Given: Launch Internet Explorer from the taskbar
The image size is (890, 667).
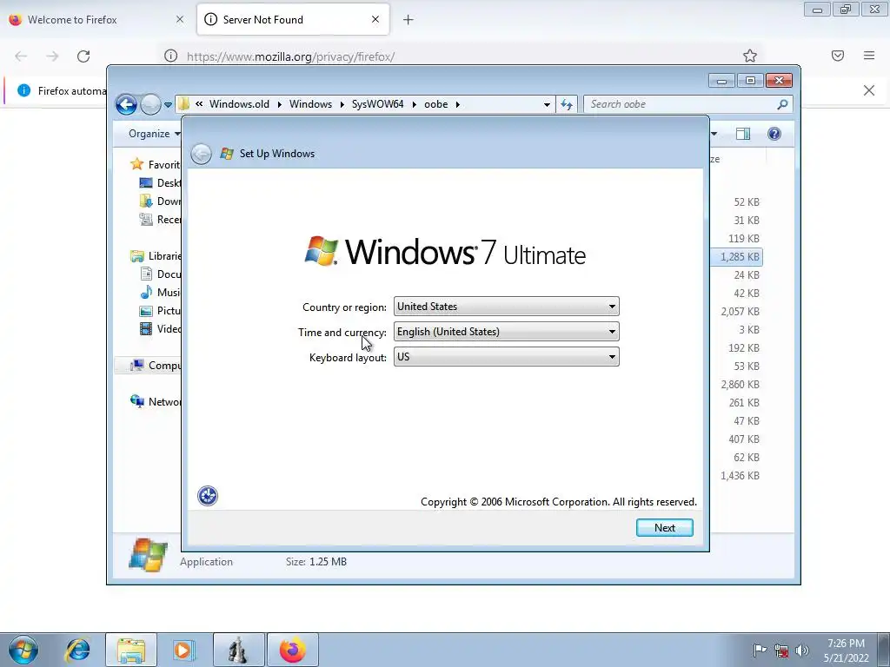Looking at the screenshot, I should click(x=77, y=650).
